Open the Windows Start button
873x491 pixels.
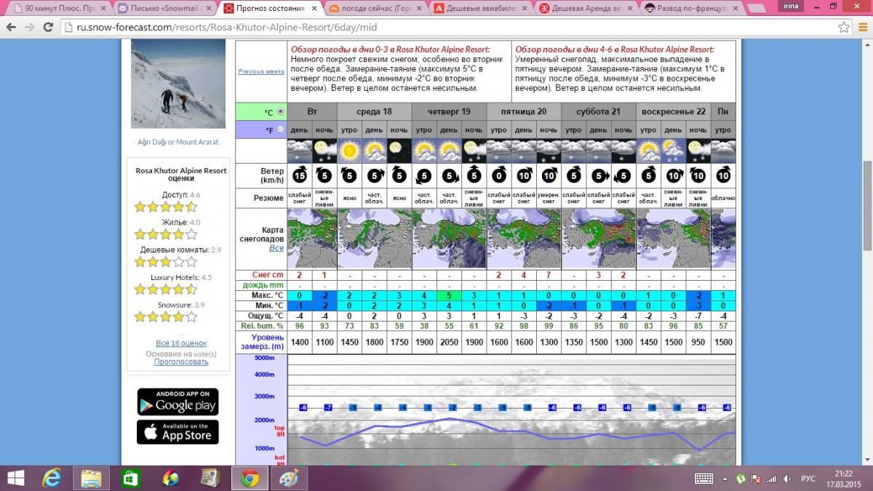click(15, 478)
